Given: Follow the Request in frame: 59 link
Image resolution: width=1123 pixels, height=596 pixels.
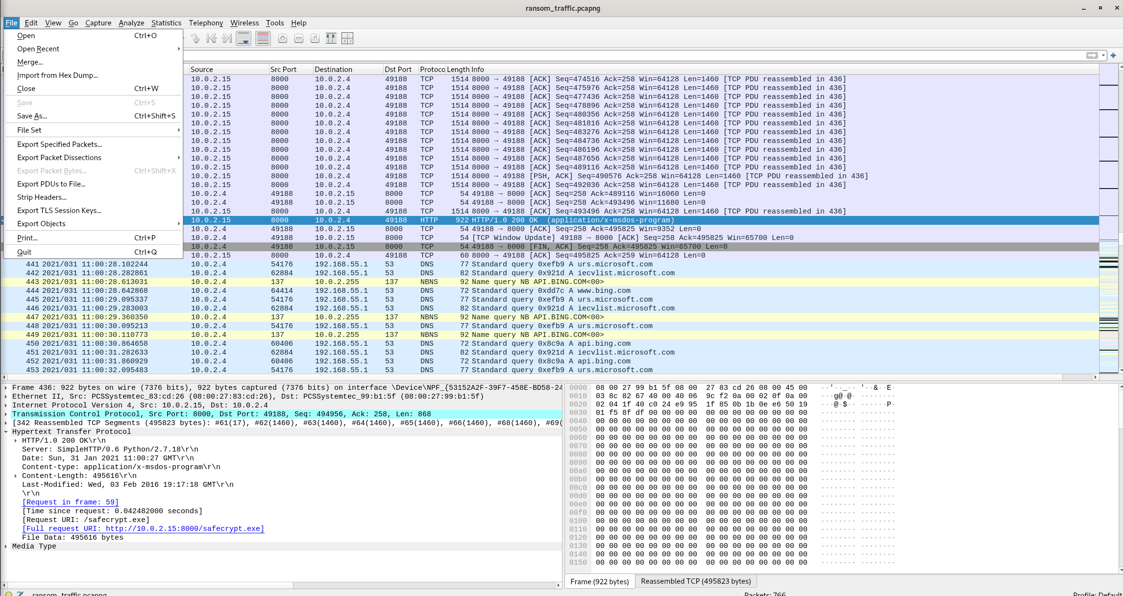Looking at the screenshot, I should pyautogui.click(x=70, y=502).
